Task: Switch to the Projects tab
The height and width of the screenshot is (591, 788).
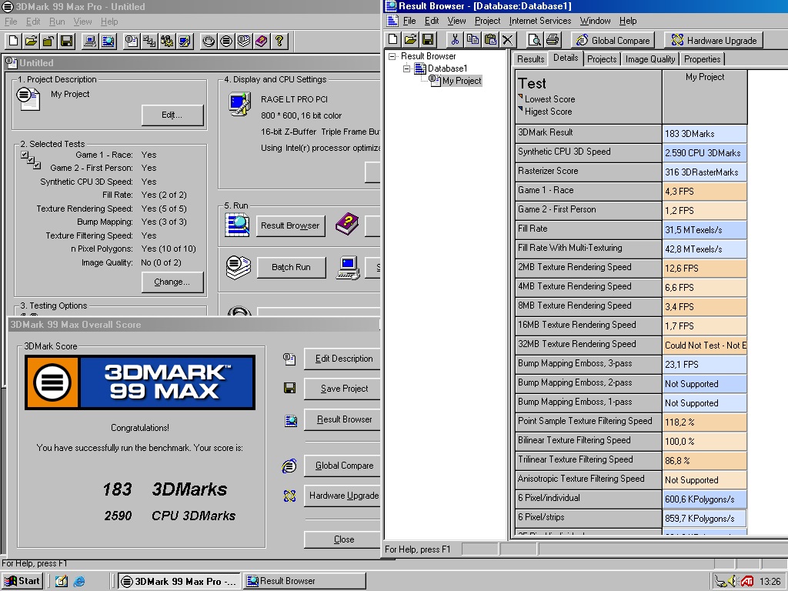Action: pos(602,59)
